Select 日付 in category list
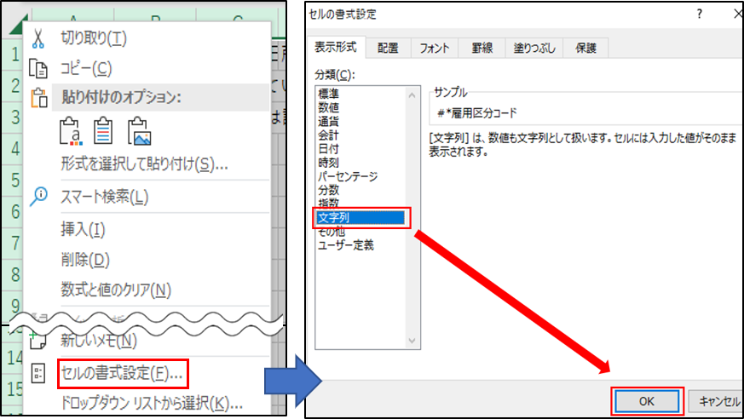 329,149
